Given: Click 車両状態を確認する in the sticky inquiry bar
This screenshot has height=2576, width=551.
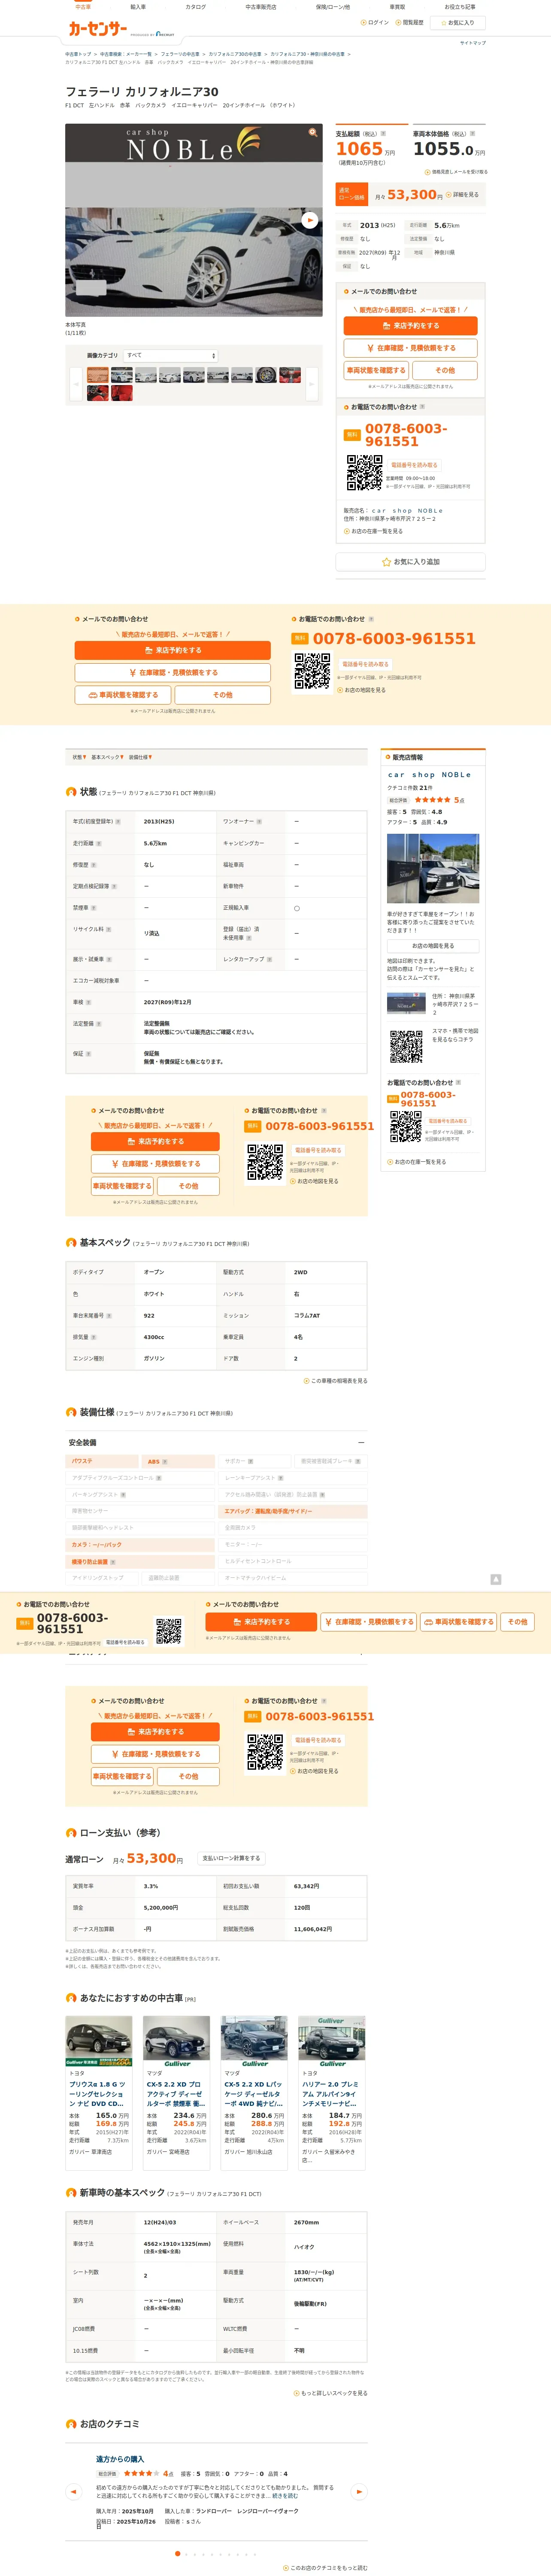Looking at the screenshot, I should click(459, 1622).
